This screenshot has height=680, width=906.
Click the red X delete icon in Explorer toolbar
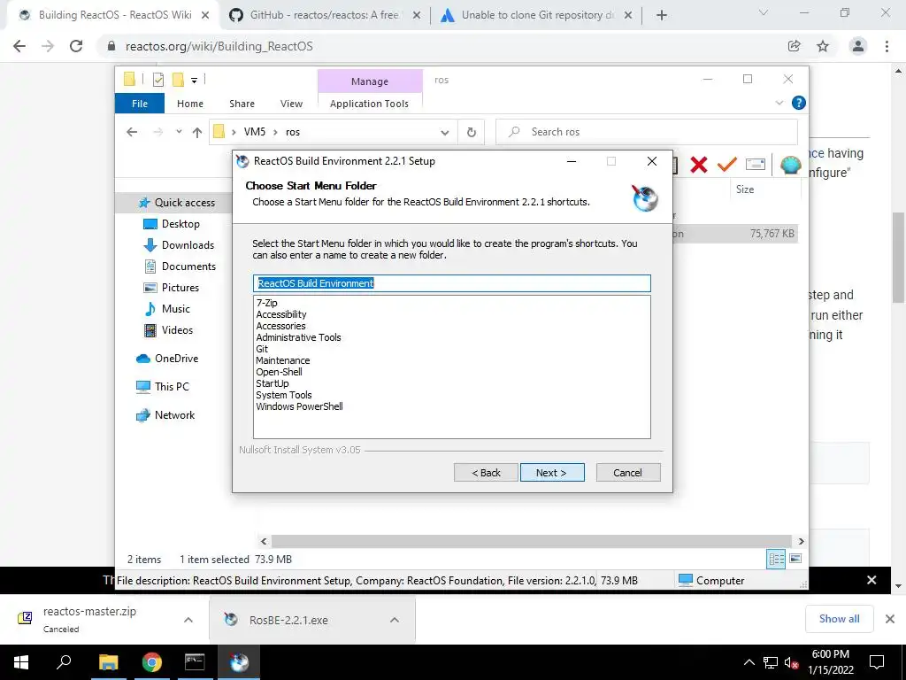point(699,165)
